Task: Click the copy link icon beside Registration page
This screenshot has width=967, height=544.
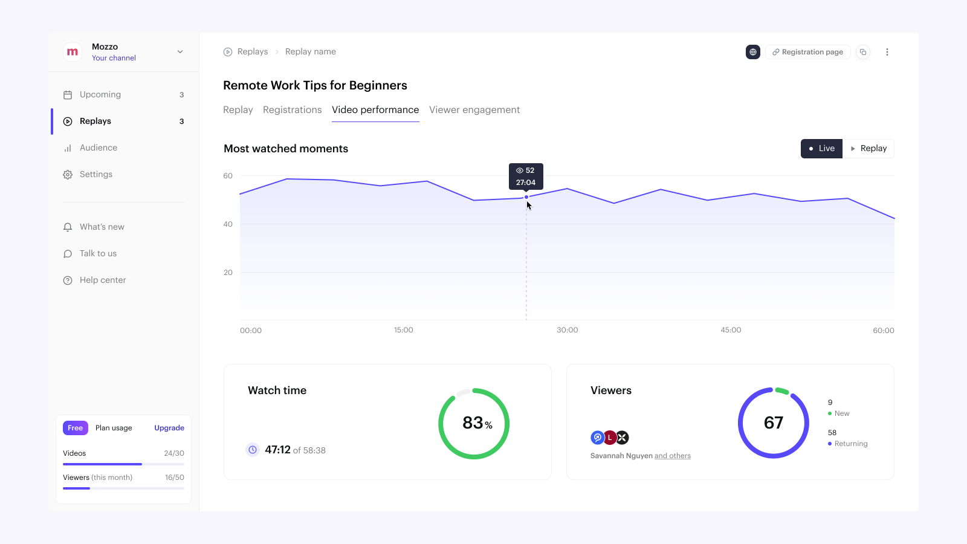Action: [x=863, y=52]
